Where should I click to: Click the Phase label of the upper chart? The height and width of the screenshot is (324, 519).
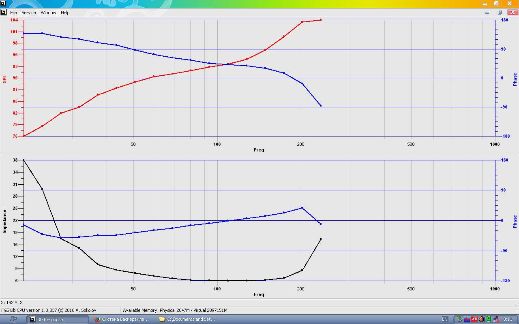pos(515,79)
